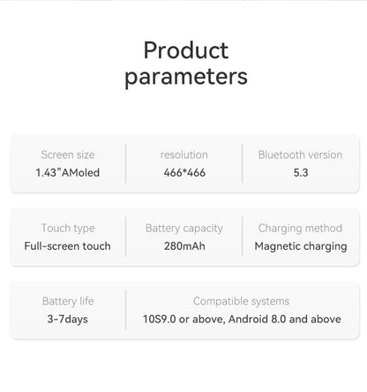
Task: Click the Android 8.0 and above text
Action: pos(285,320)
